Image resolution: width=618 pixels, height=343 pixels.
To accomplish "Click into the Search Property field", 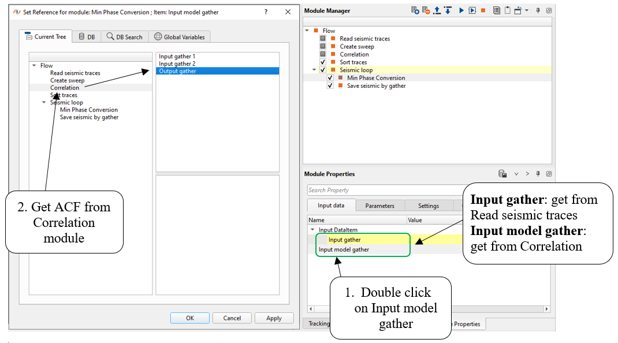I will (381, 190).
